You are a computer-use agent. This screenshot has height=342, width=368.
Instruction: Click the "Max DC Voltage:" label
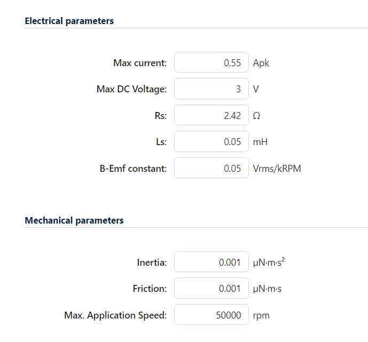tap(131, 89)
